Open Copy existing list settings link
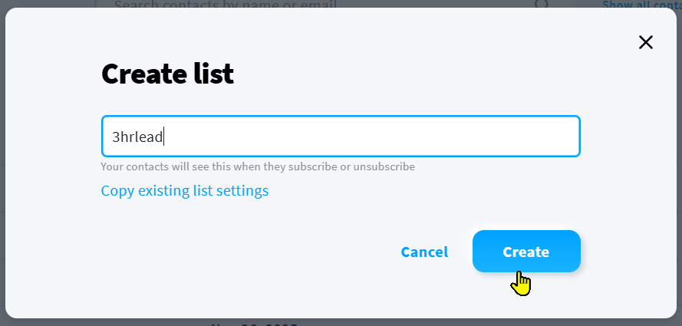This screenshot has height=326, width=682. pos(185,190)
